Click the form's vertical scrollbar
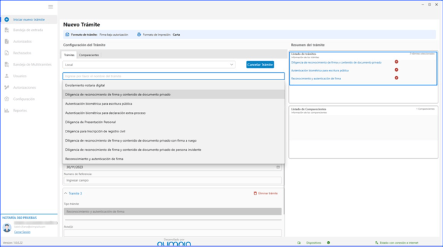Screen dimensions: 443x247 (x=284, y=189)
